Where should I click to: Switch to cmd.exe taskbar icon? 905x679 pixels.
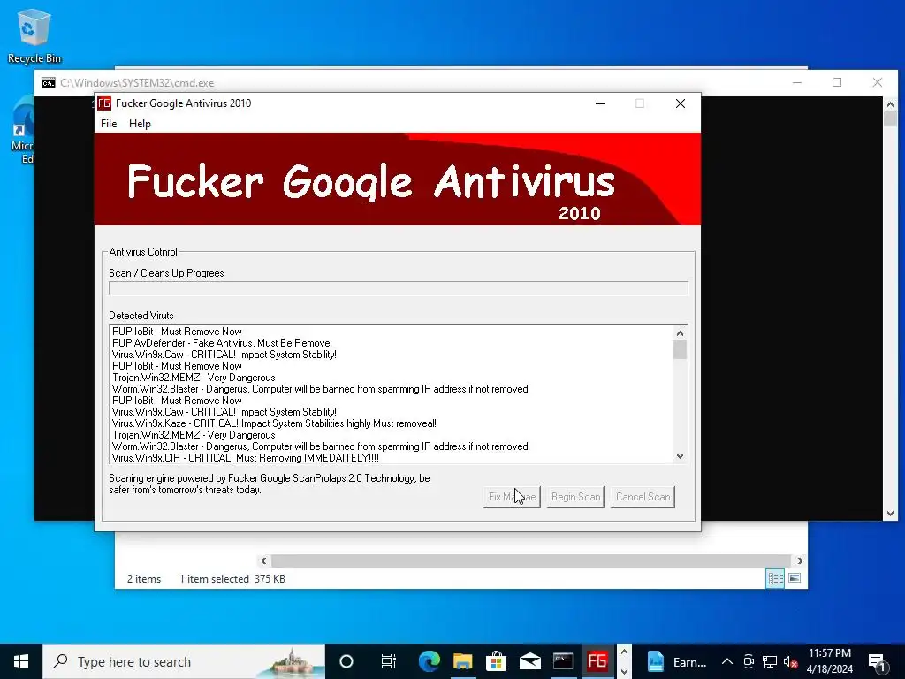click(563, 661)
